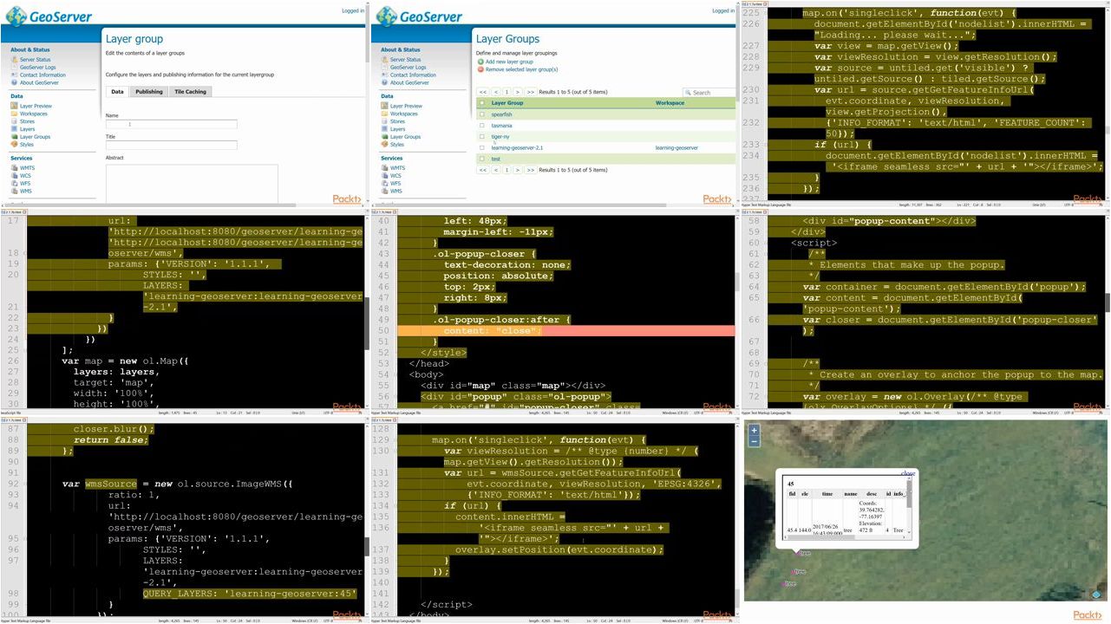The width and height of the screenshot is (1111, 624).
Task: Check the tiger-ny layer group checkbox
Action: coord(482,137)
